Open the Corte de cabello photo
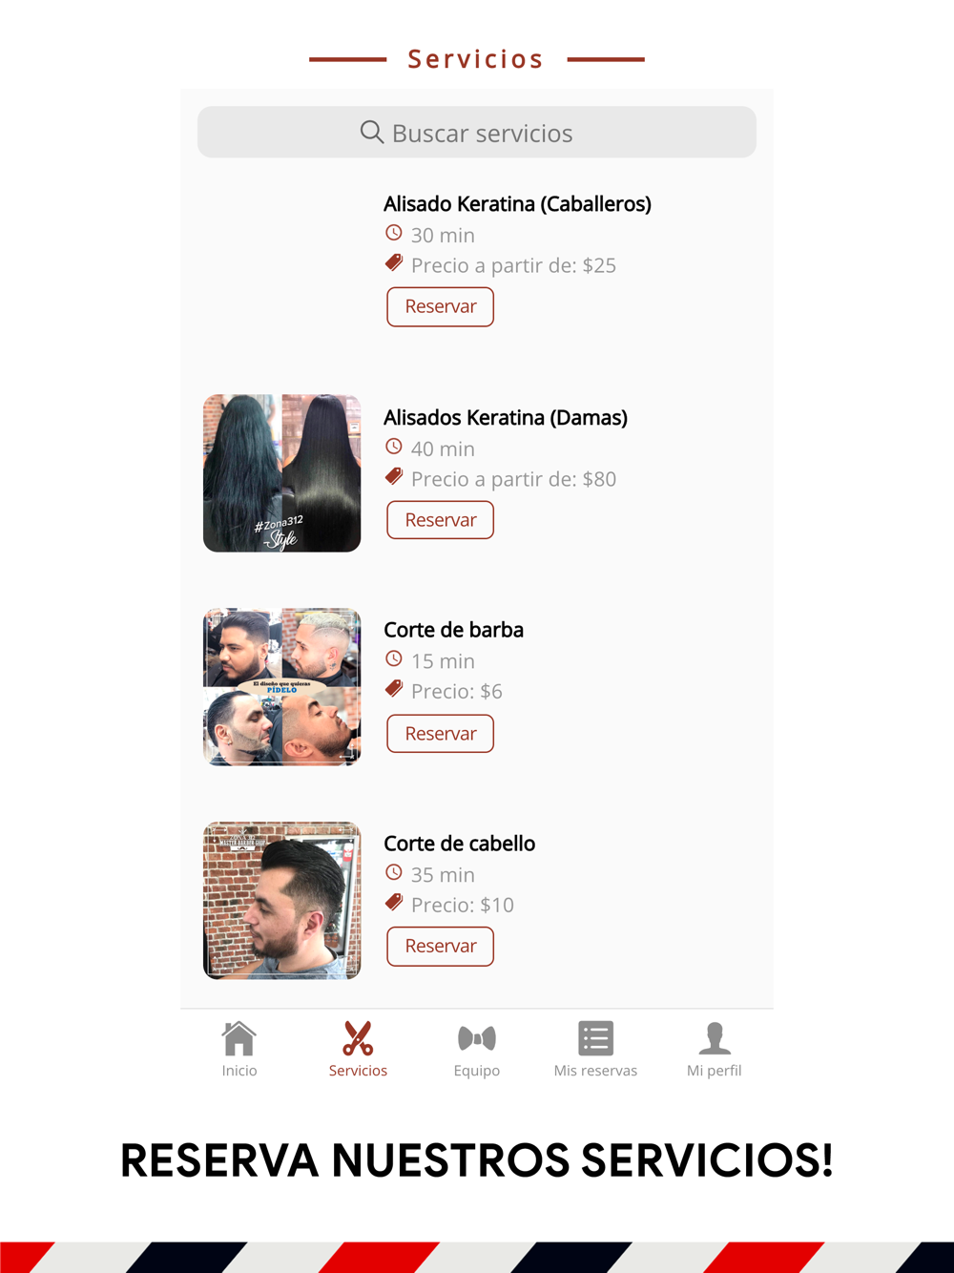Viewport: 954px width, 1273px height. click(282, 900)
